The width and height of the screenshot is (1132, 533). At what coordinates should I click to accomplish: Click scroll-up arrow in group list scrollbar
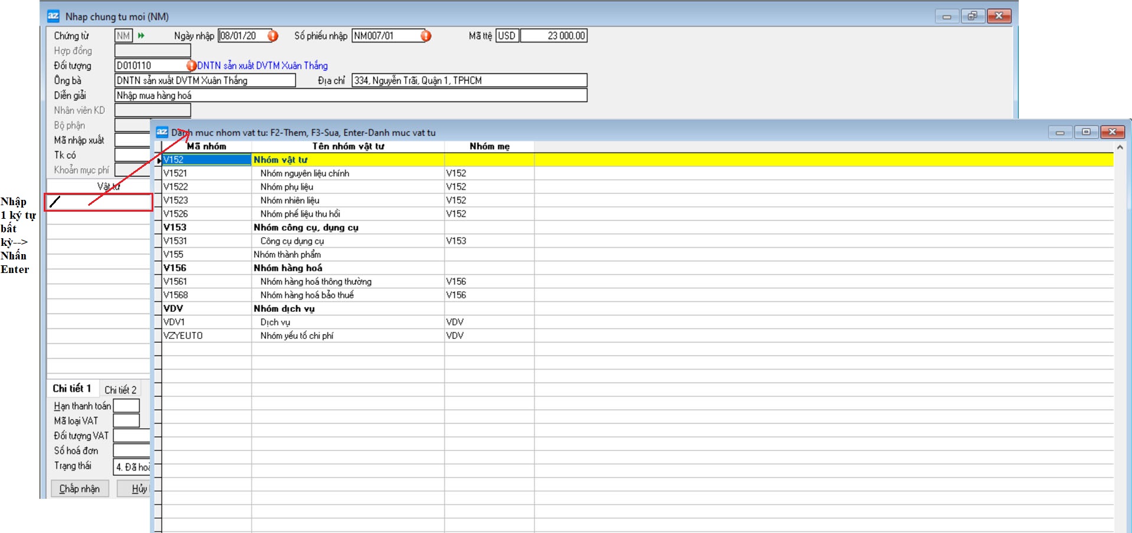point(1120,146)
